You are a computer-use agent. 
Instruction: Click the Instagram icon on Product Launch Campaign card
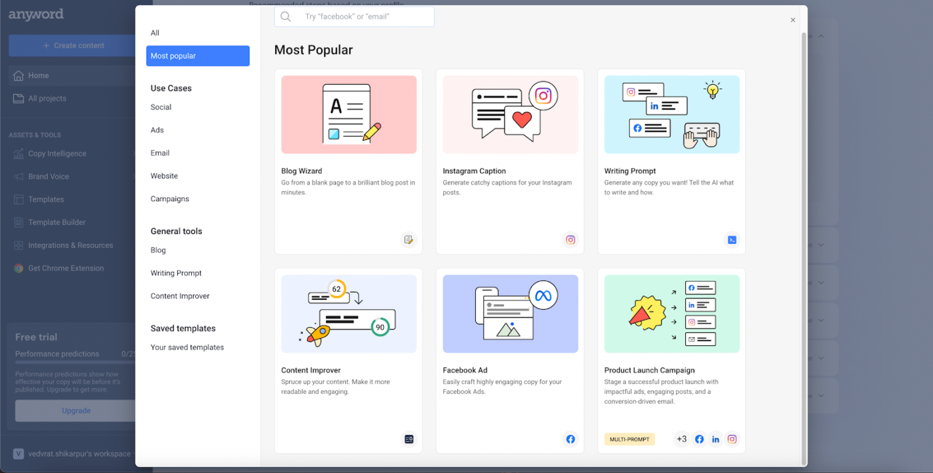tap(732, 439)
